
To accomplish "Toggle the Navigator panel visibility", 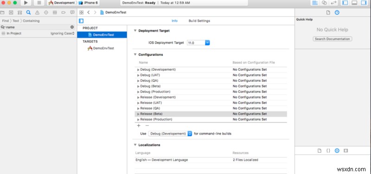I will [x=345, y=3].
